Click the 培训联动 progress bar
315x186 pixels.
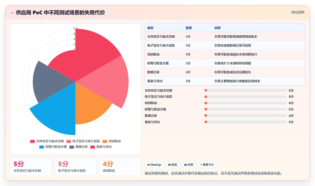point(245,103)
